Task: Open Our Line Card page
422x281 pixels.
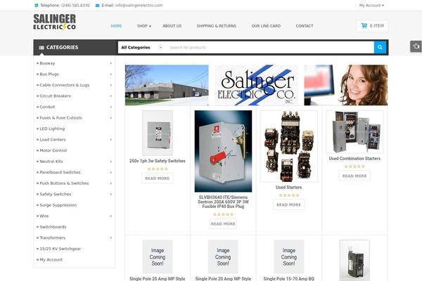Action: (266, 26)
